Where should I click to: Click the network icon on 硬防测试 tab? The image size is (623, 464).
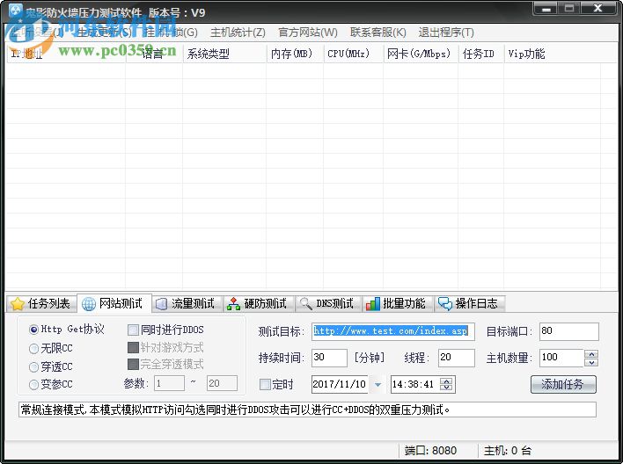(233, 304)
